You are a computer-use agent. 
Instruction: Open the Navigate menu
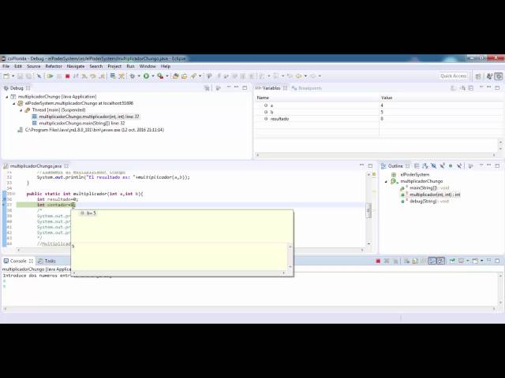tap(76, 66)
